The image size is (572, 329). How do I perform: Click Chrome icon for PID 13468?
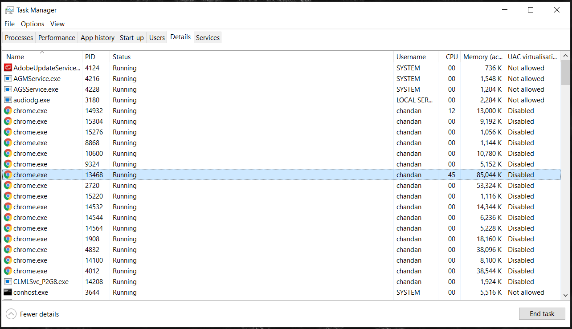pos(8,175)
